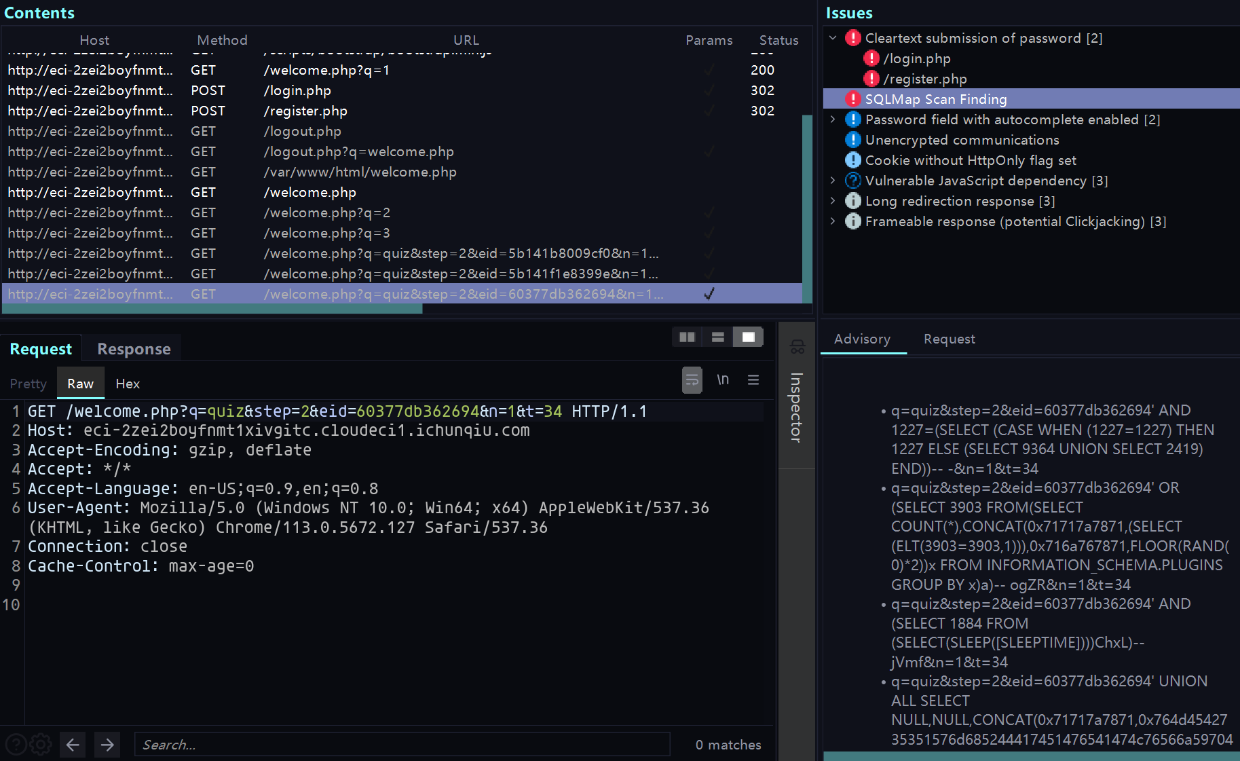
Task: Go to next search match arrow
Action: coord(107,745)
